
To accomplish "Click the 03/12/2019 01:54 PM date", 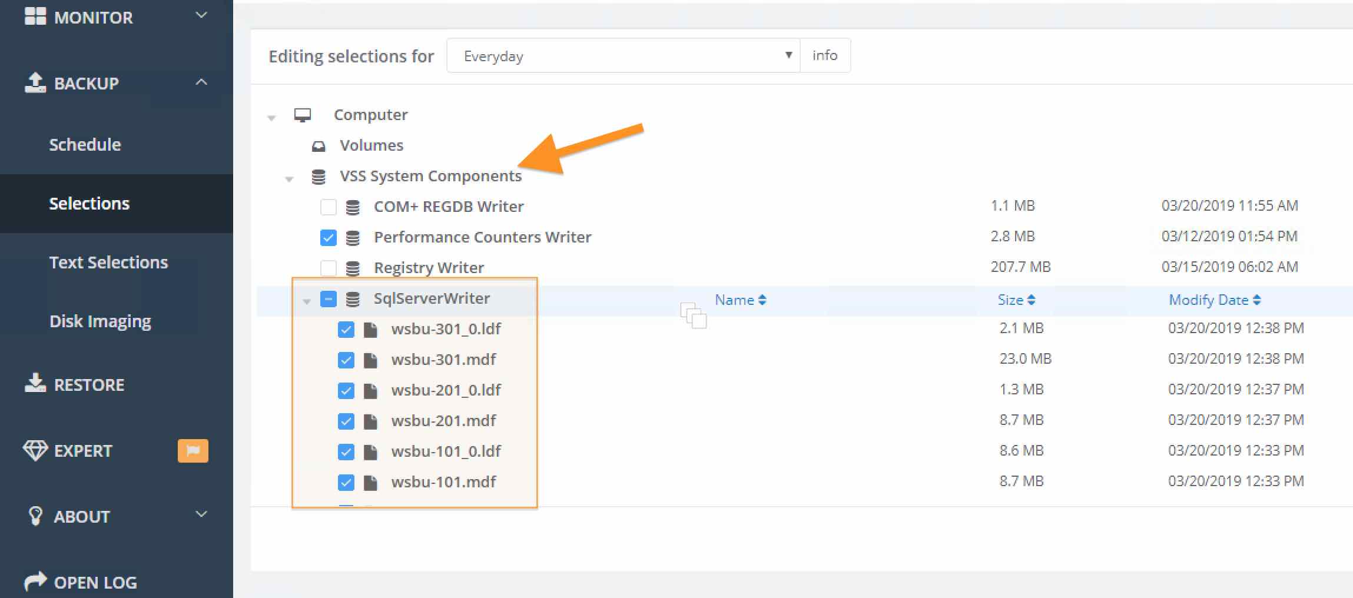I will coord(1229,236).
